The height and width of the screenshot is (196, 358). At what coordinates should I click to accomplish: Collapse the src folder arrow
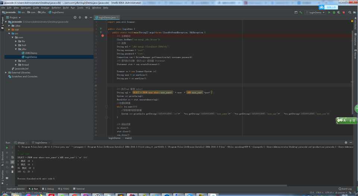tap(9, 33)
